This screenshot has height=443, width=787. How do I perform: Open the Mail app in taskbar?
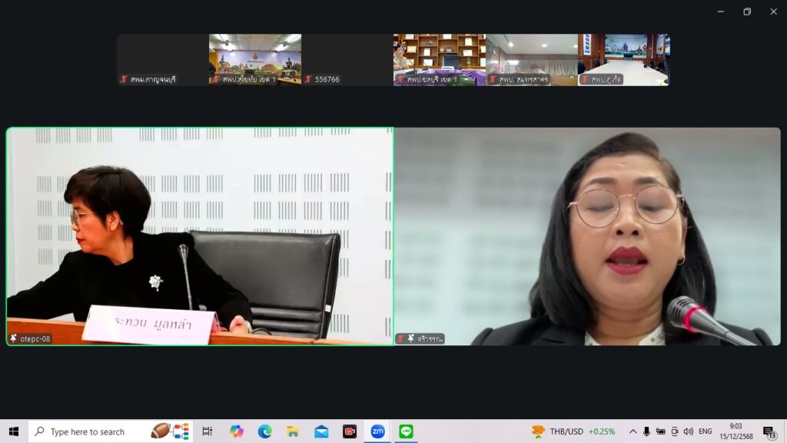coord(321,431)
